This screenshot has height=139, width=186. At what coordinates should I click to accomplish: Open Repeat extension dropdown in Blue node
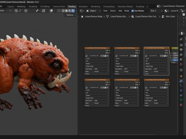127,64
